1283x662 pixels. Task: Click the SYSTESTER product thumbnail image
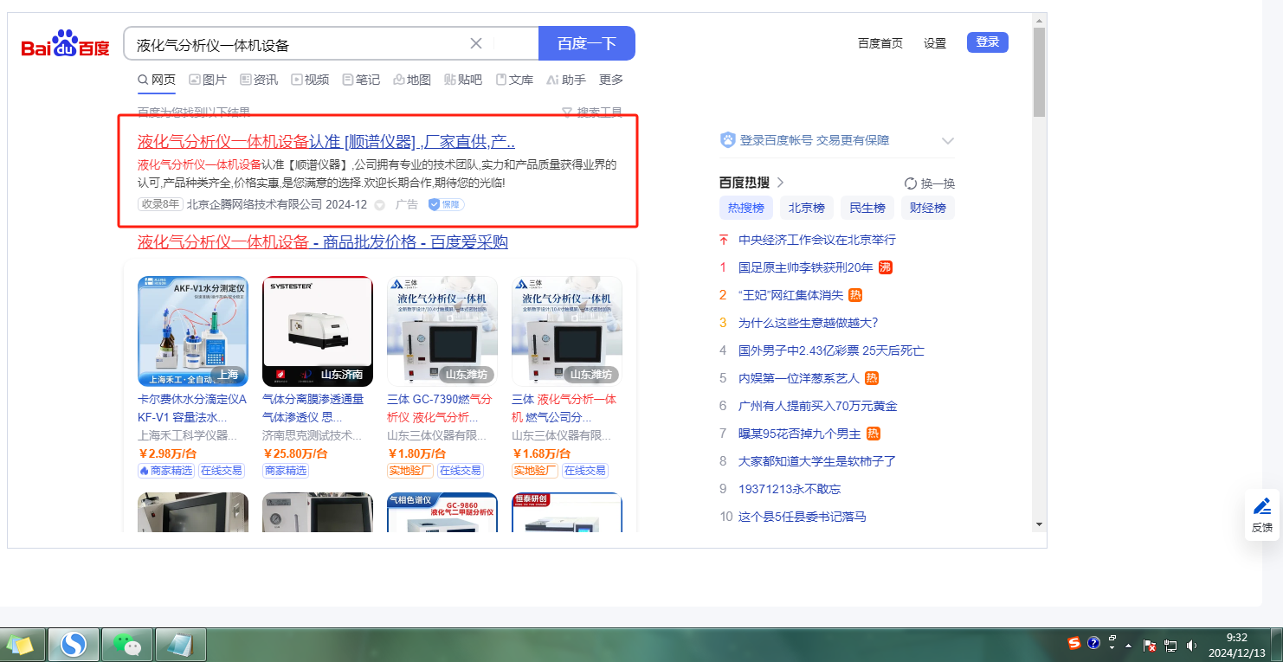[x=318, y=331]
